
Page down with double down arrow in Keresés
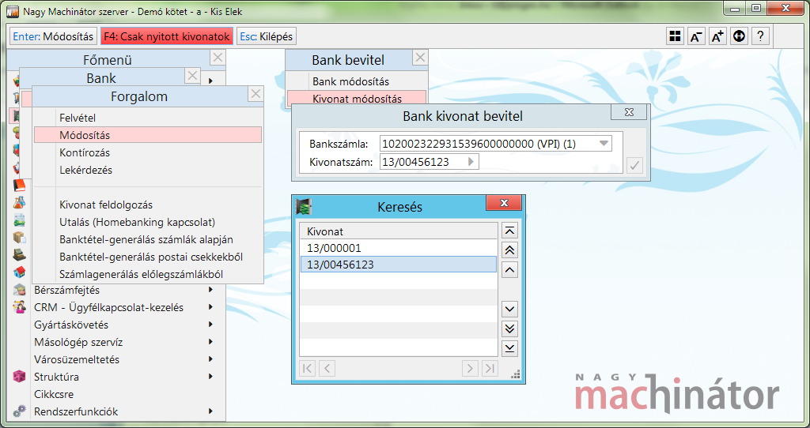click(510, 329)
